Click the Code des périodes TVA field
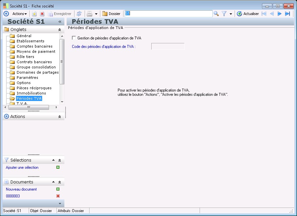Viewport: 297px width, 216px height. 168,47
